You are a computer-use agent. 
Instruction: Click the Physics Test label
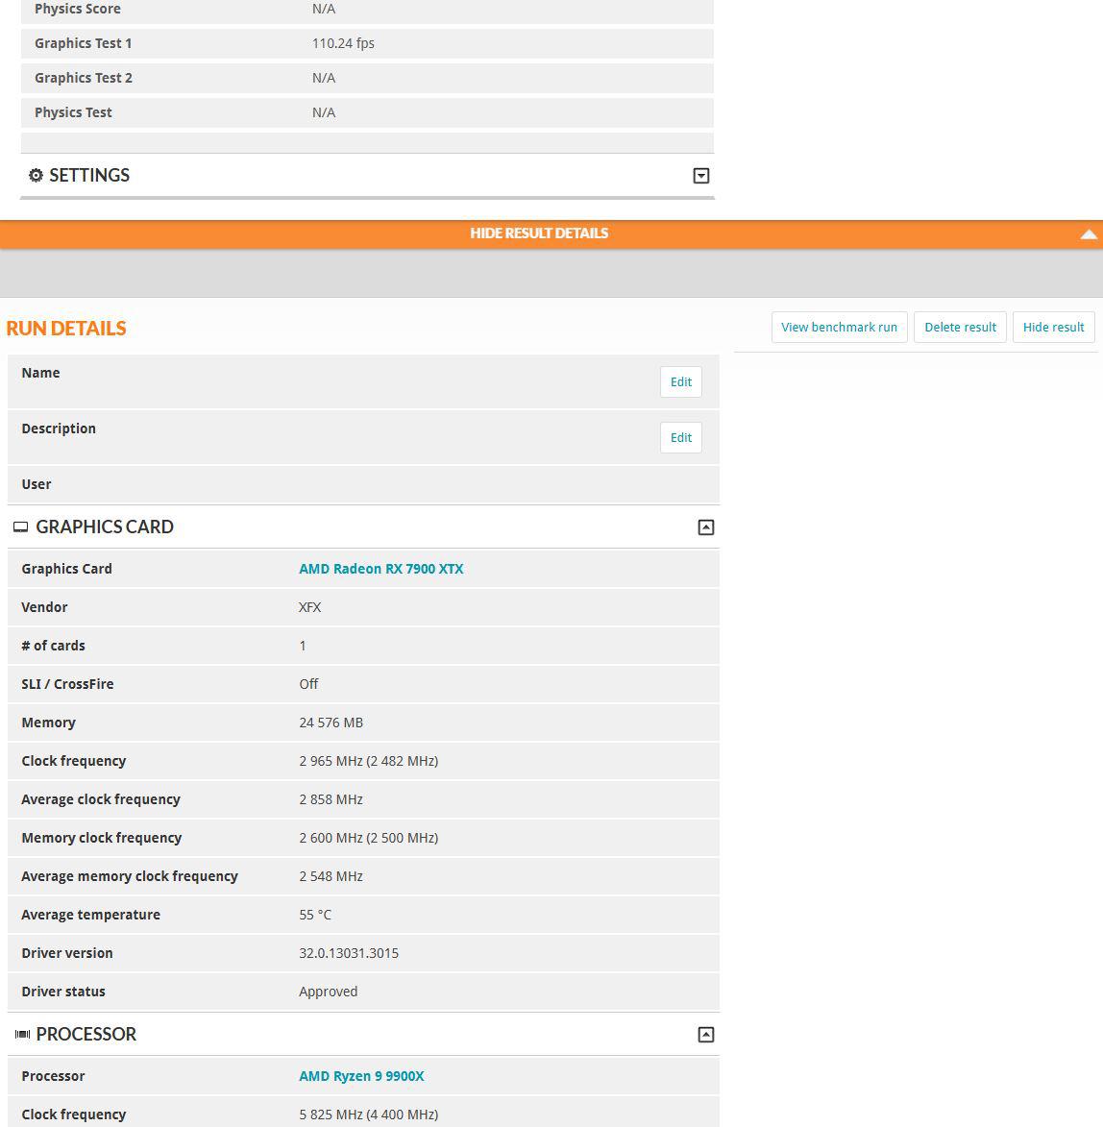[73, 112]
